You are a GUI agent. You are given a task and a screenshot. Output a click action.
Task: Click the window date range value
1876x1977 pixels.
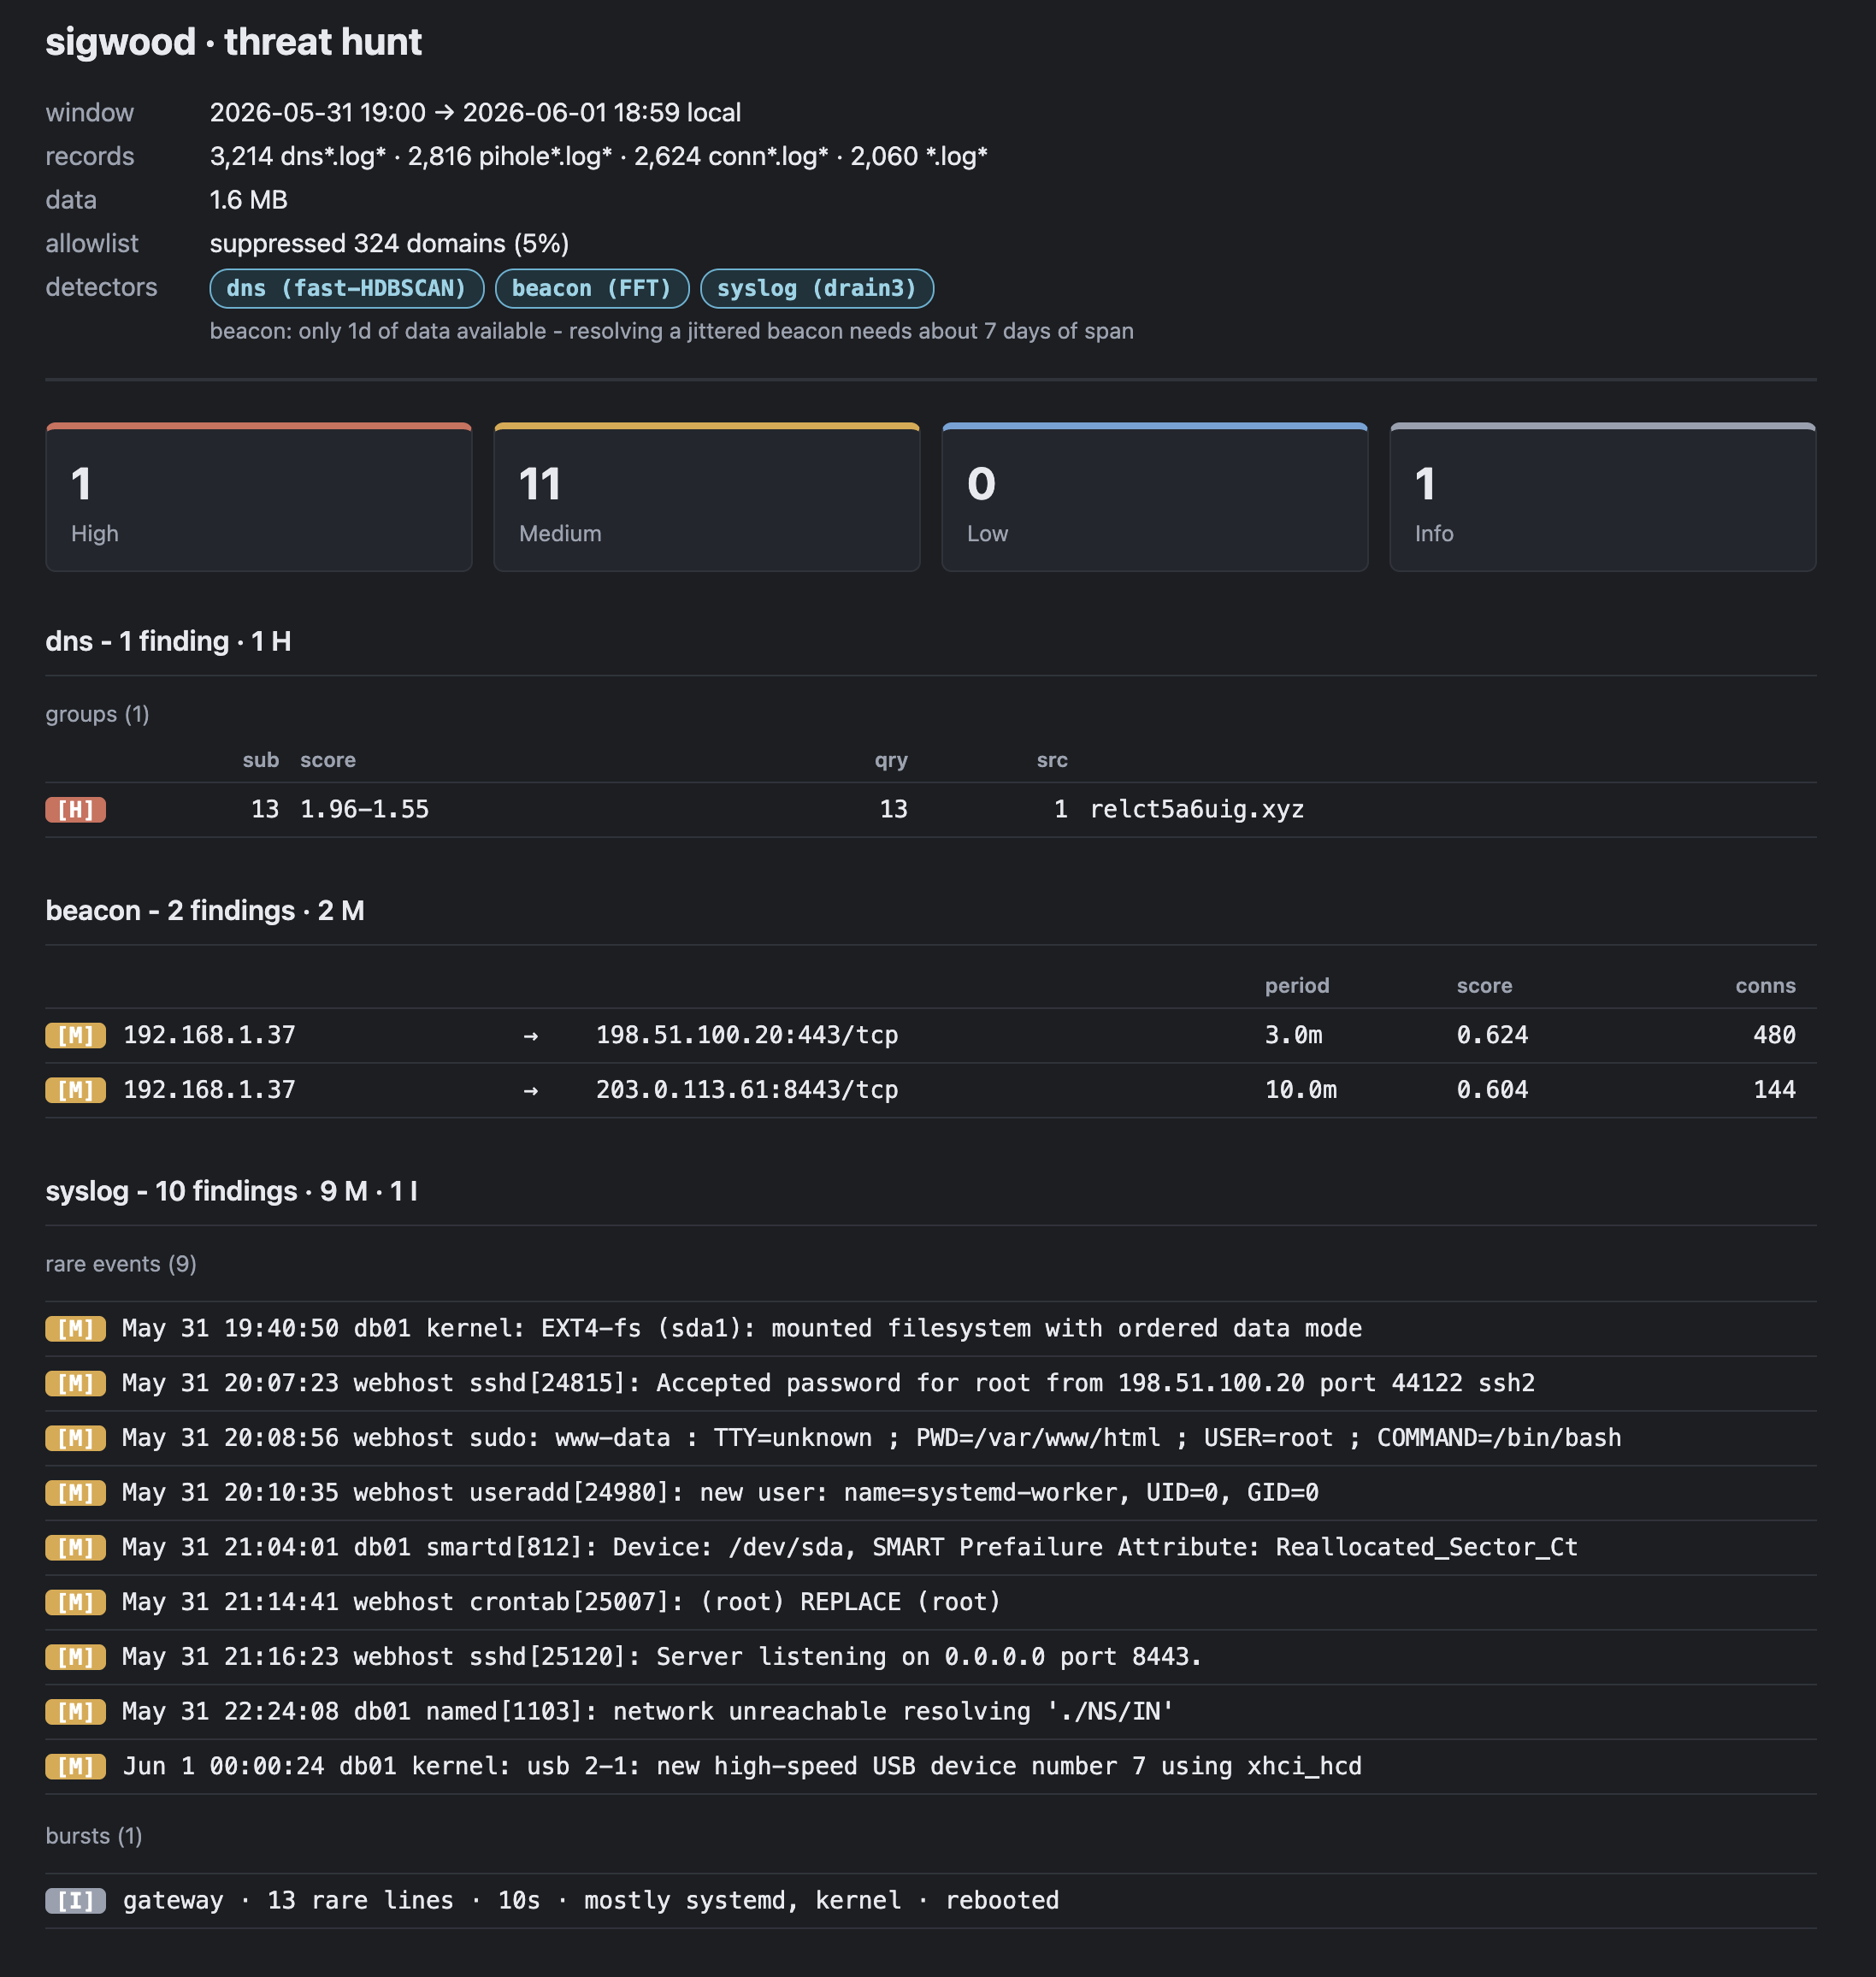pos(475,112)
